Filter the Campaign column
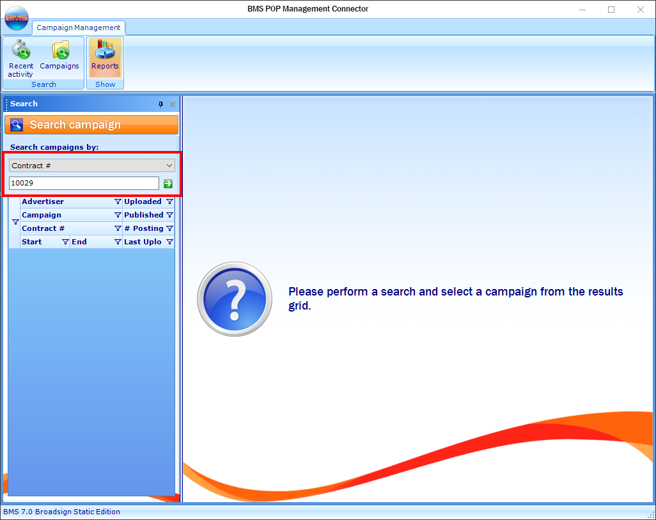The width and height of the screenshot is (656, 520). pyautogui.click(x=118, y=215)
